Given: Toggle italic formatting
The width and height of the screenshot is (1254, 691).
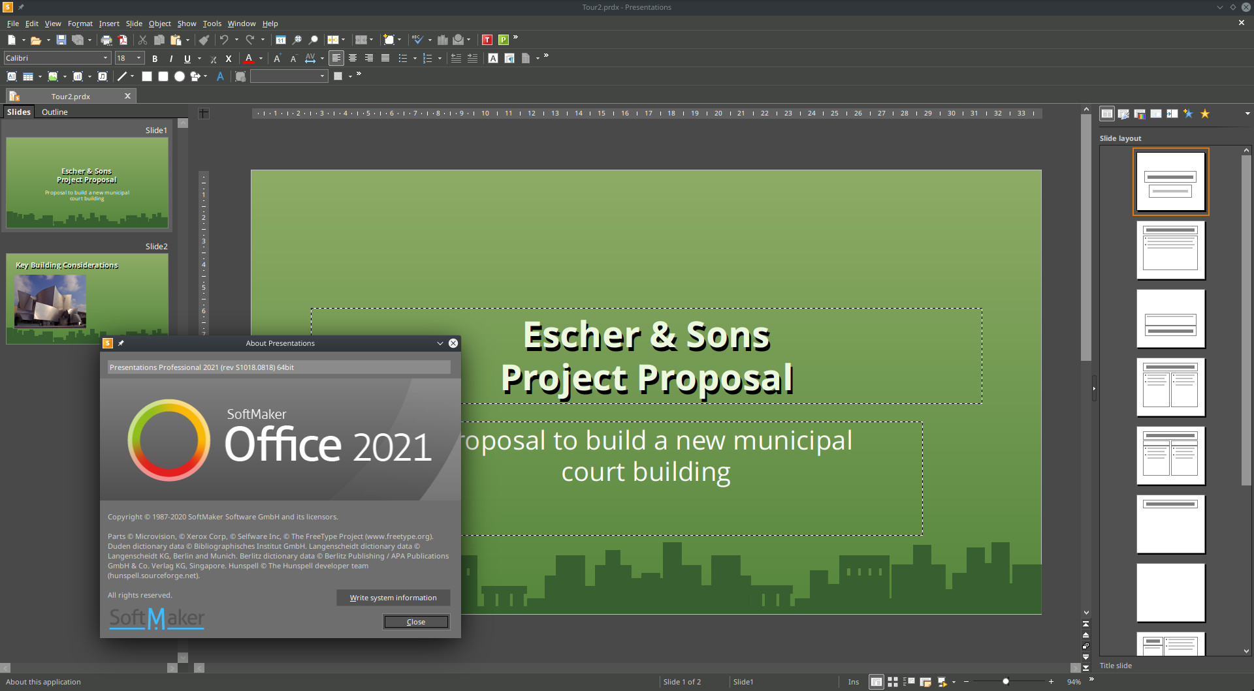Looking at the screenshot, I should (171, 58).
